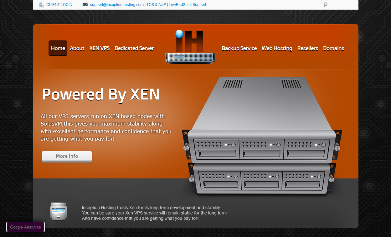
Task: Open the Dedicated Server menu item
Action: [134, 48]
